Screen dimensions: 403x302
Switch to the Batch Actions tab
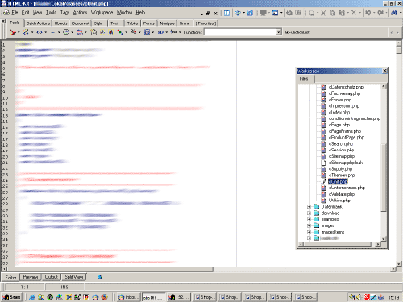click(x=38, y=23)
